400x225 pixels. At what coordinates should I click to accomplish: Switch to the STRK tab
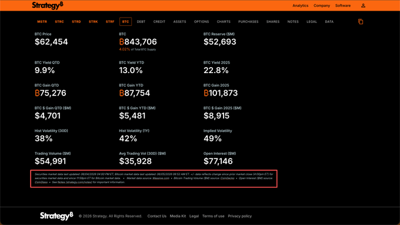(93, 22)
